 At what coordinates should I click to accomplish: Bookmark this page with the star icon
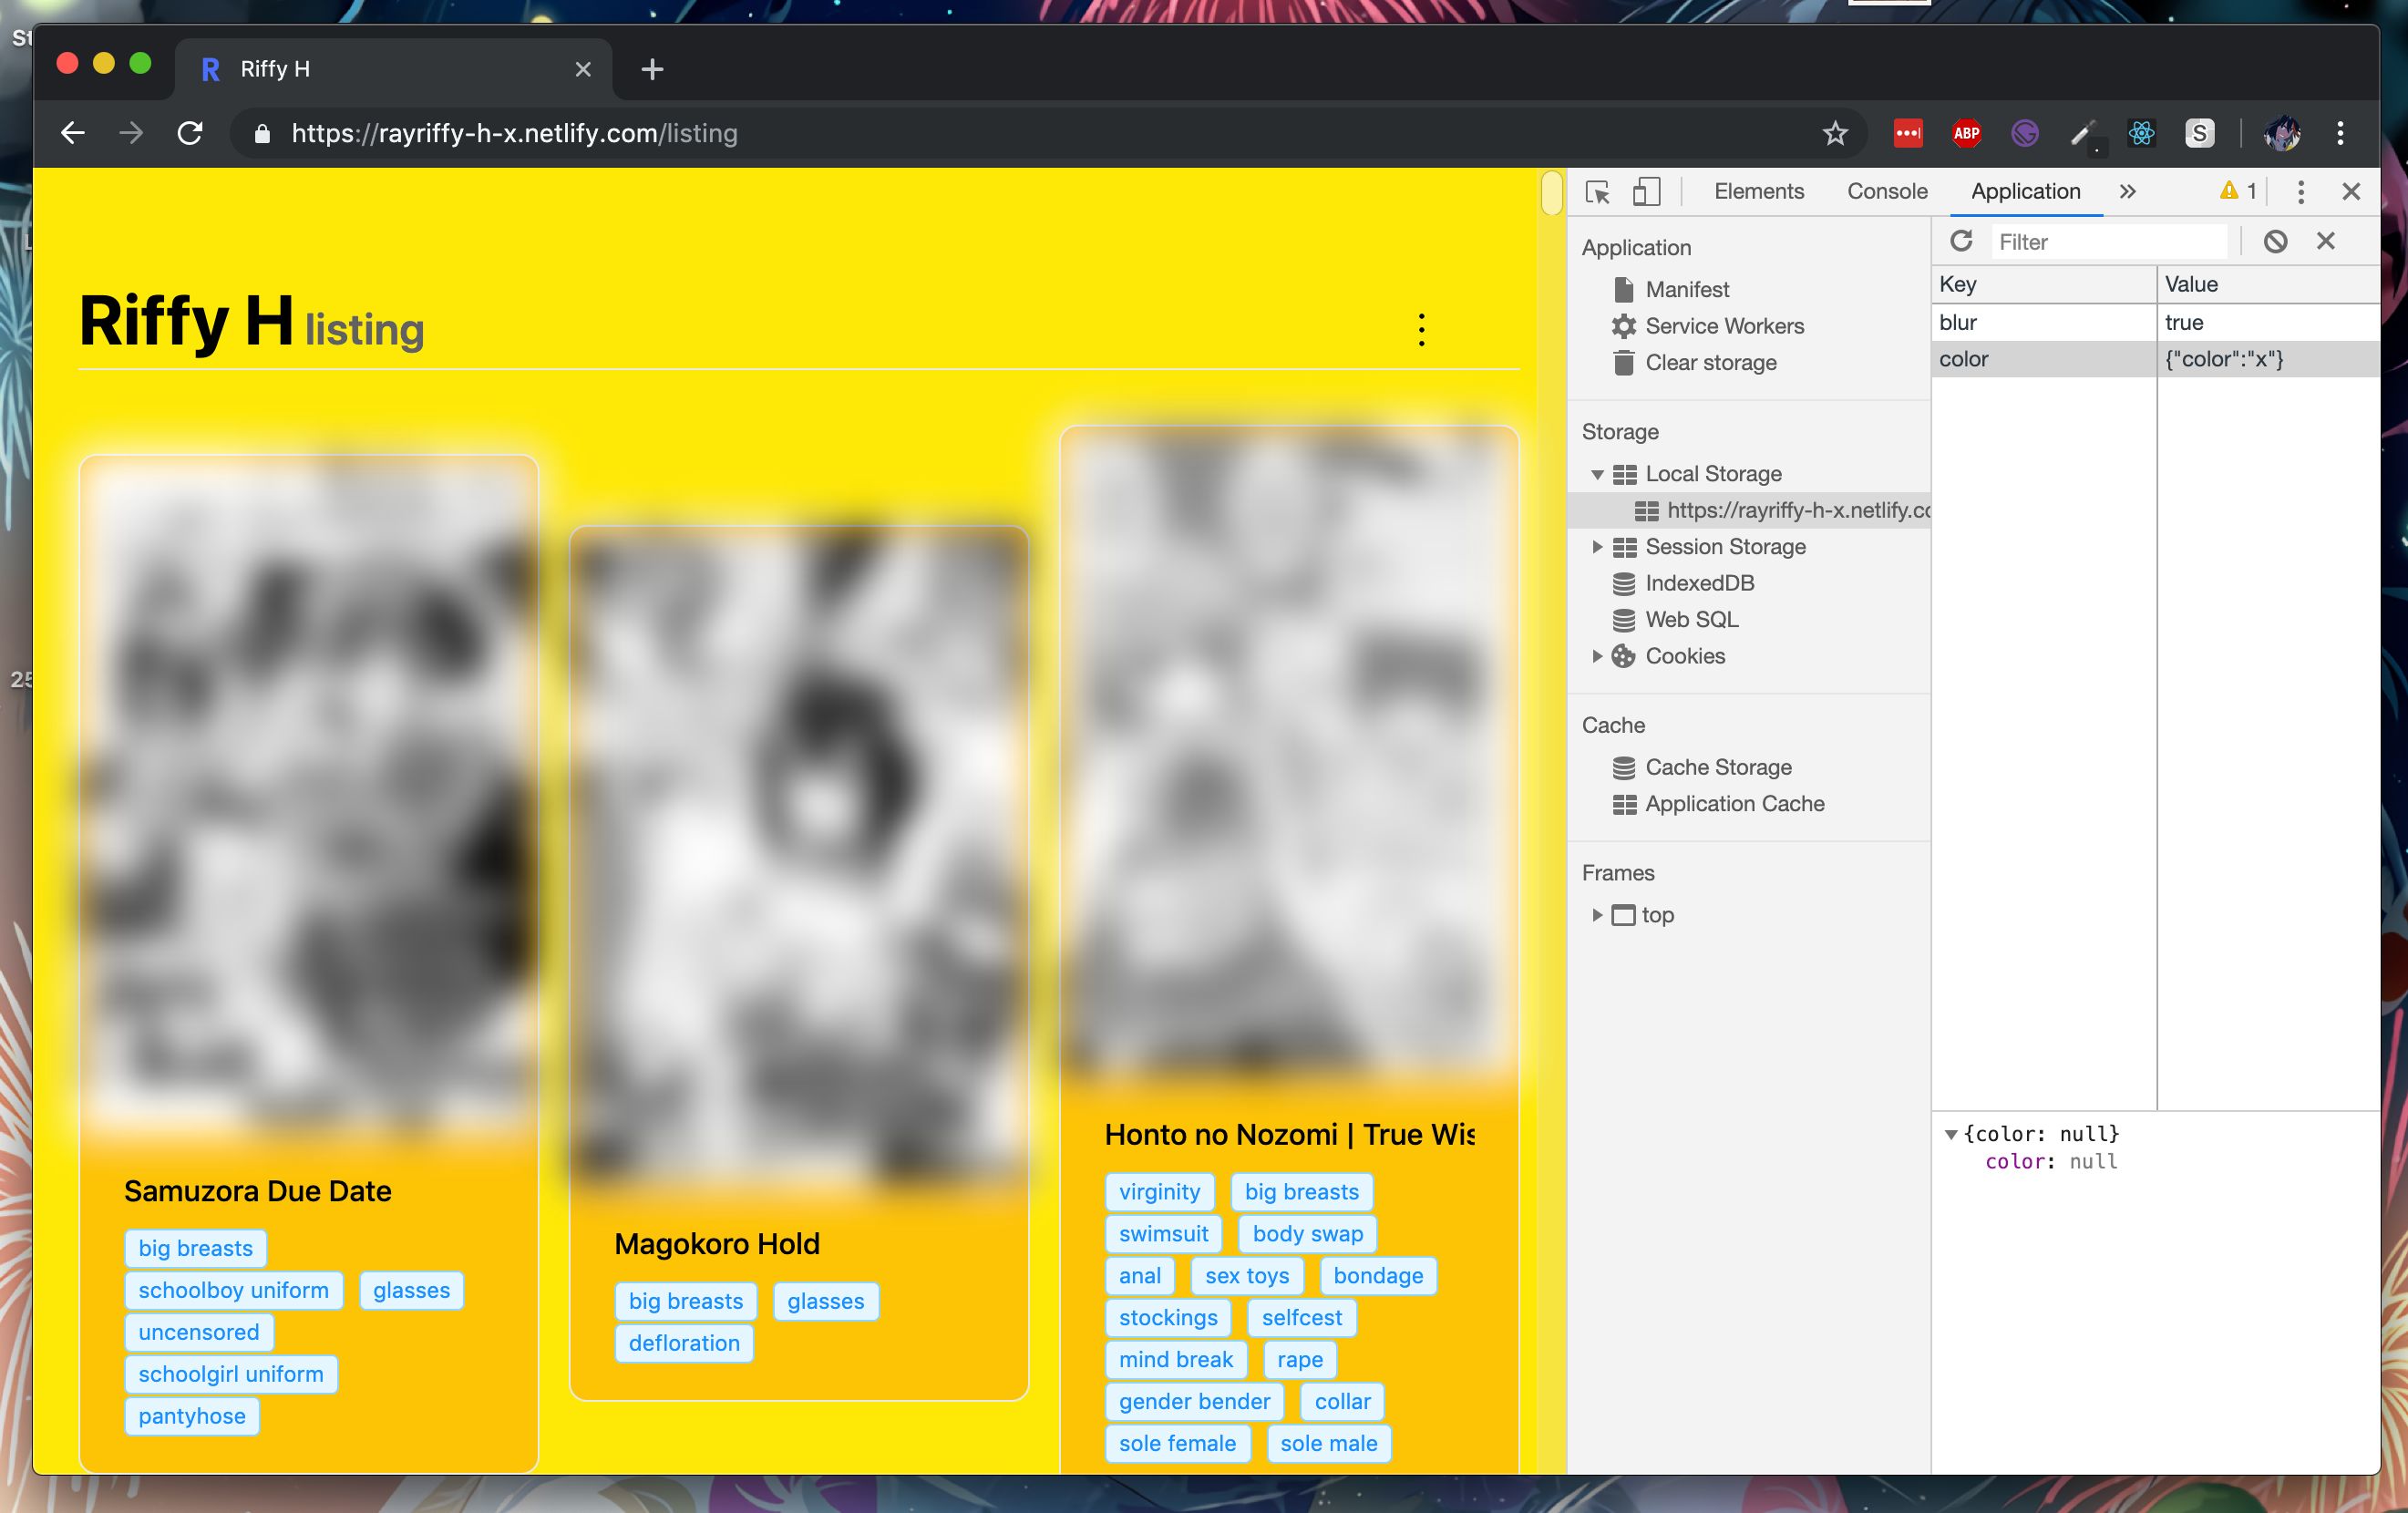point(1835,133)
